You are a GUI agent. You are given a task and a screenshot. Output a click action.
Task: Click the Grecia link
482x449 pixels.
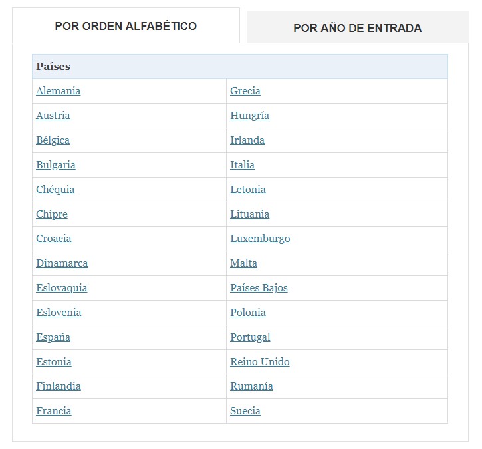245,91
